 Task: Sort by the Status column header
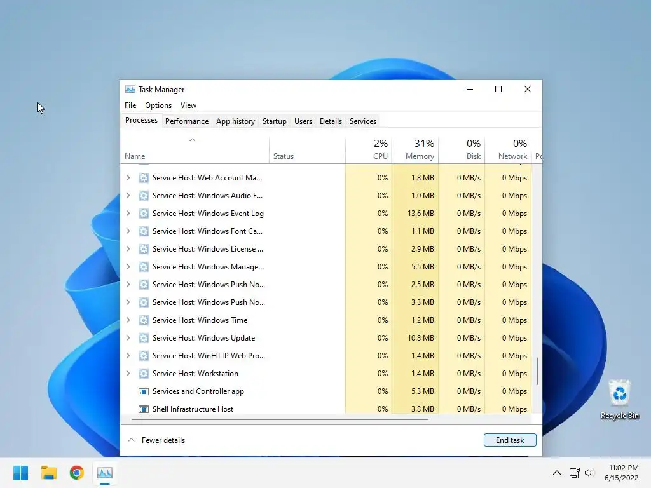click(x=307, y=151)
